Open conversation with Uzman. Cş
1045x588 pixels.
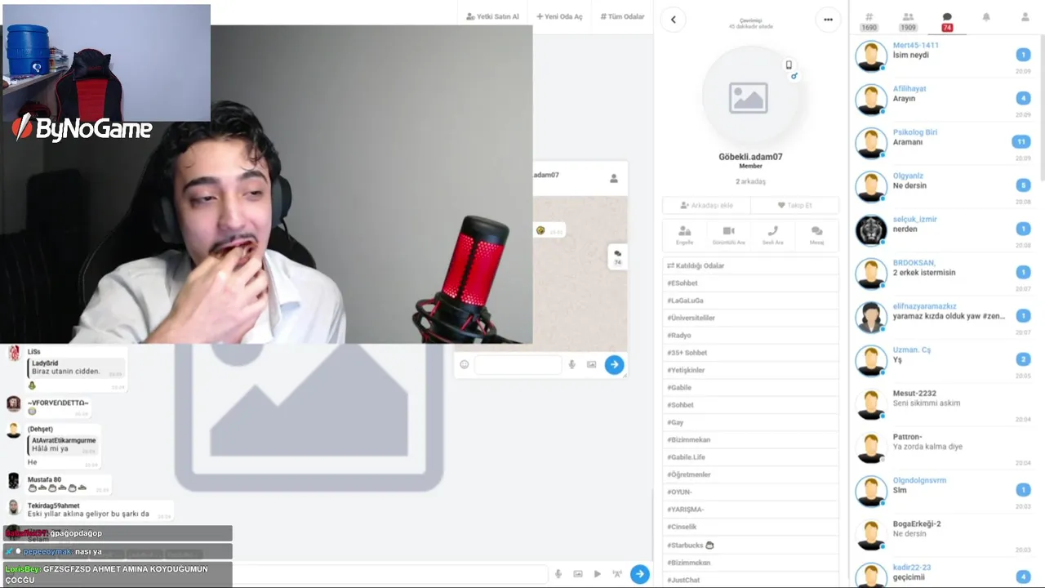(944, 360)
